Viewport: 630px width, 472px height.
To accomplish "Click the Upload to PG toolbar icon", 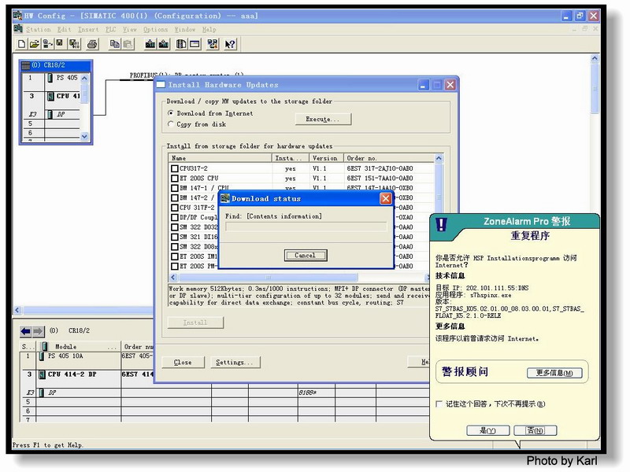I will (x=164, y=44).
